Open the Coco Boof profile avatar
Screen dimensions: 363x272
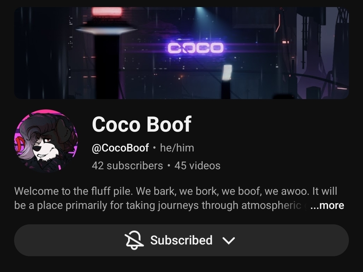click(46, 141)
